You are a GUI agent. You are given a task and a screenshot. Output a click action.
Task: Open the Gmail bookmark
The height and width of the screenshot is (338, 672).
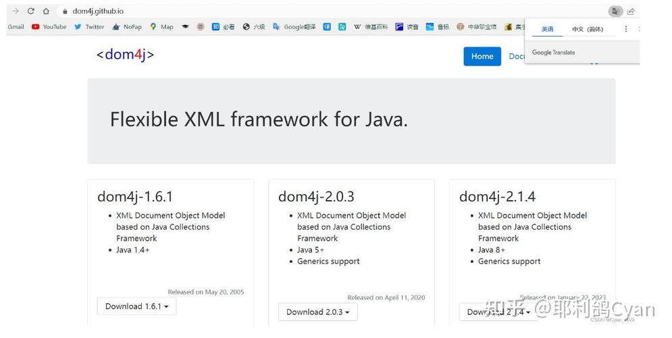(x=16, y=27)
